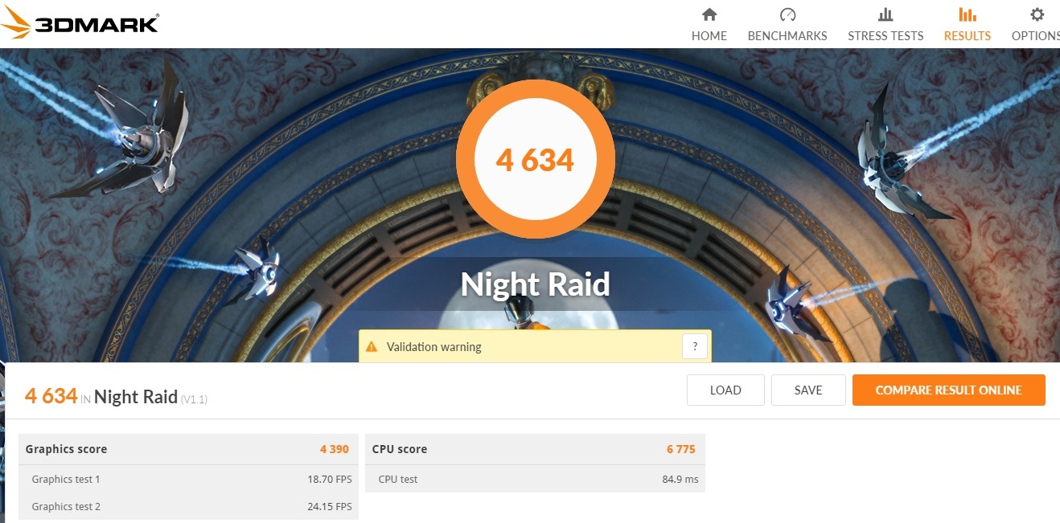
Task: Click the validation warning triangle icon
Action: [372, 347]
